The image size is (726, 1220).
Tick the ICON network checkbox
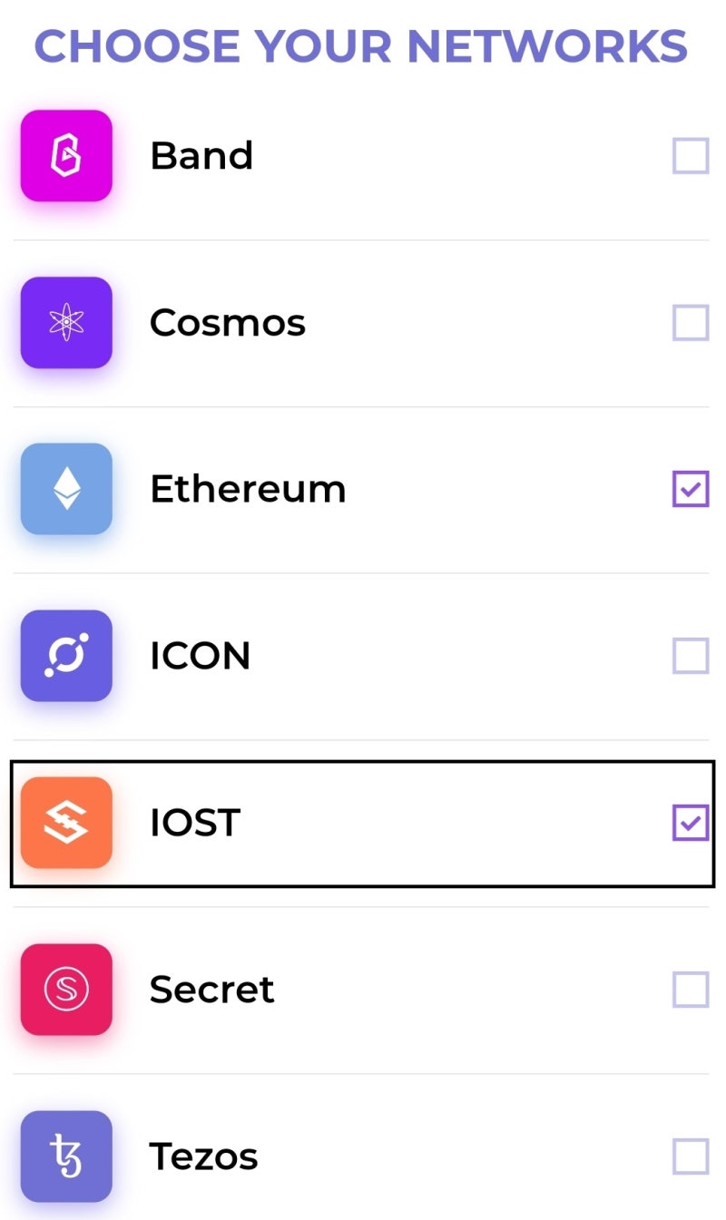[x=691, y=656]
